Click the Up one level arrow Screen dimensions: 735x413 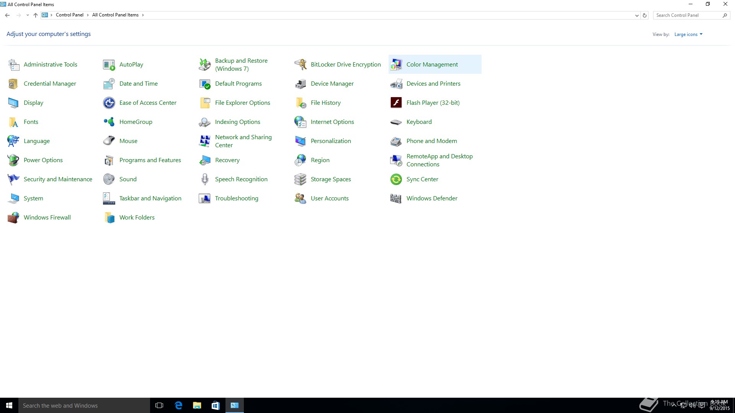point(36,15)
